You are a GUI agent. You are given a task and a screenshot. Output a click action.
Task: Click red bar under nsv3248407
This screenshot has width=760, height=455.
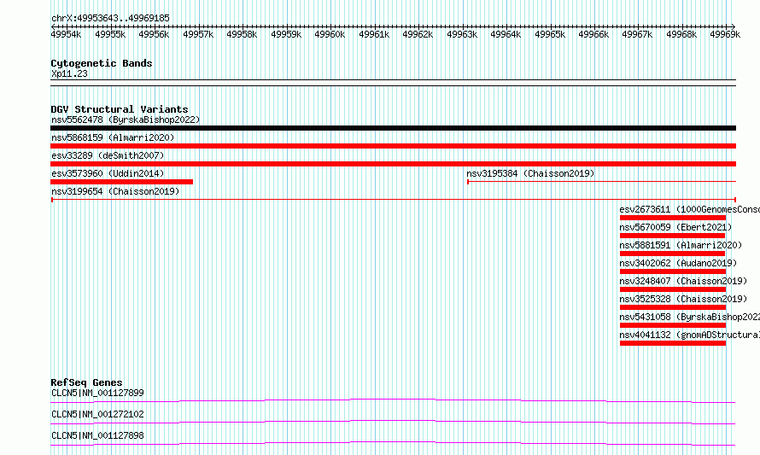click(x=673, y=289)
